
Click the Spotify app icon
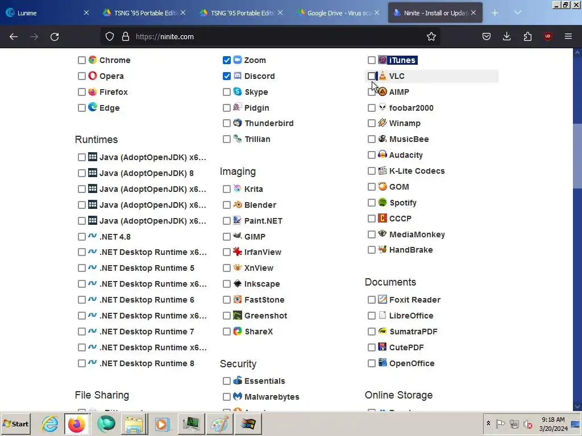coord(383,203)
